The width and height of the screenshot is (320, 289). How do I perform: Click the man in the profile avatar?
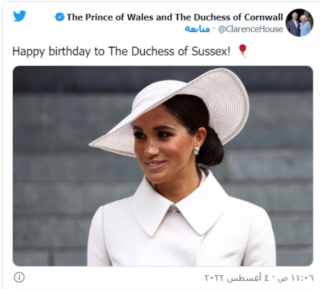(293, 26)
